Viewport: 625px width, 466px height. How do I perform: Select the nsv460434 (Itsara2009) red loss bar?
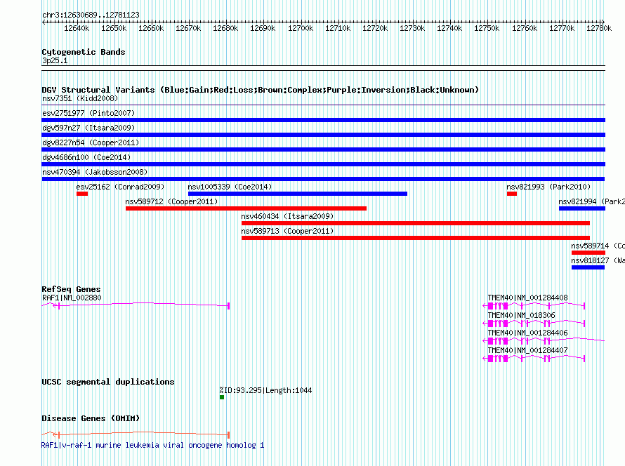coord(415,223)
